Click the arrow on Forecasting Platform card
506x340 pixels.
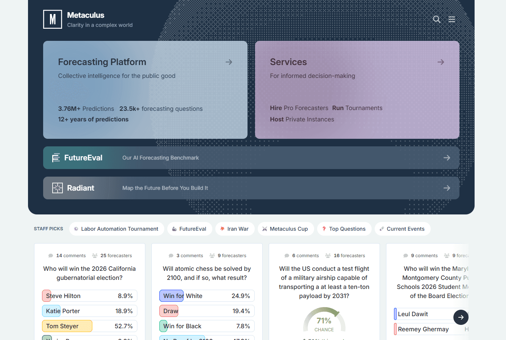(229, 62)
